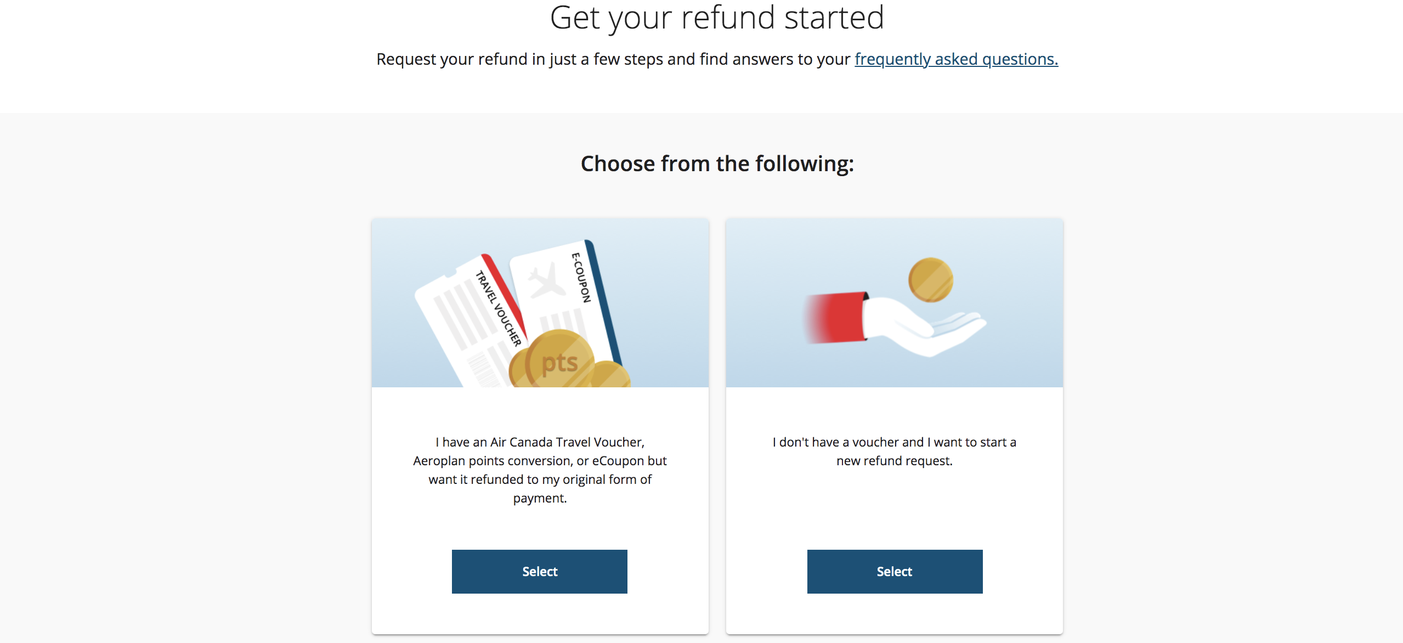Open the frequently asked questions page
1403x643 pixels.
pos(956,59)
